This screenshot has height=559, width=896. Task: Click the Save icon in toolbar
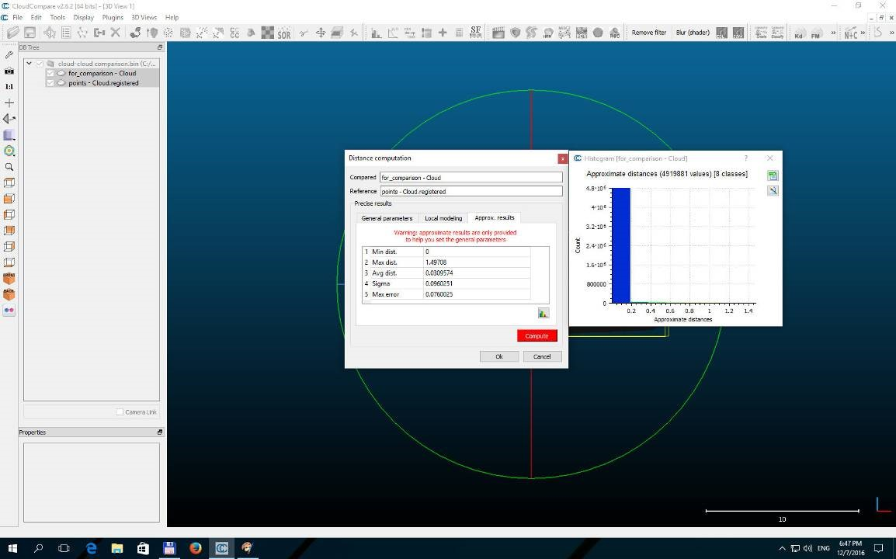(30, 33)
